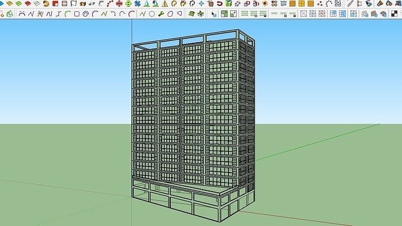This screenshot has height=226, width=402.
Task: Click the green wrench icon
Action: click(161, 14)
